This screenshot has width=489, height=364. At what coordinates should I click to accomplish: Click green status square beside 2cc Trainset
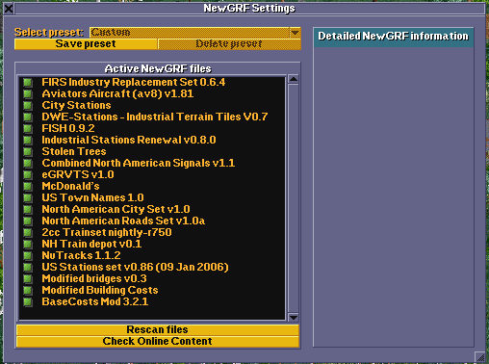coord(28,233)
